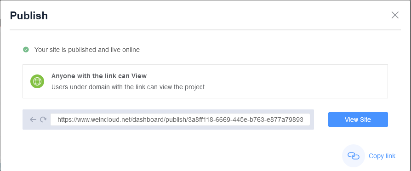This screenshot has height=171, width=411.
Task: Click the Publish dialog title
Action: click(x=29, y=16)
